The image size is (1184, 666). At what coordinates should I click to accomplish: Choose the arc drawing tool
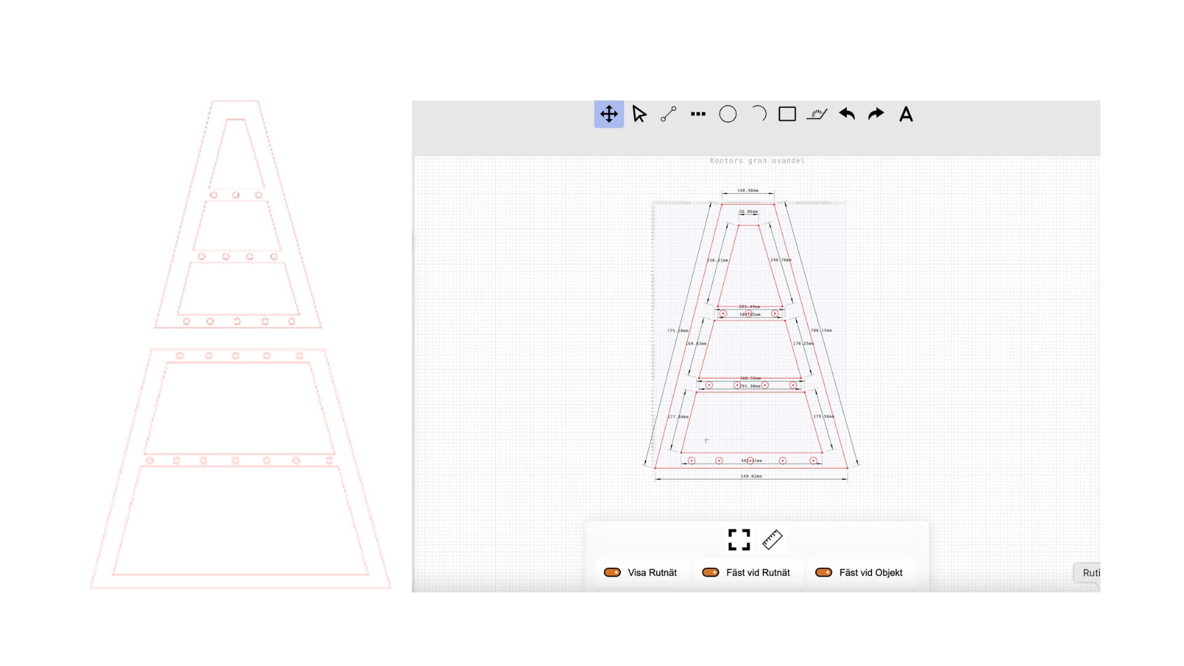click(758, 114)
